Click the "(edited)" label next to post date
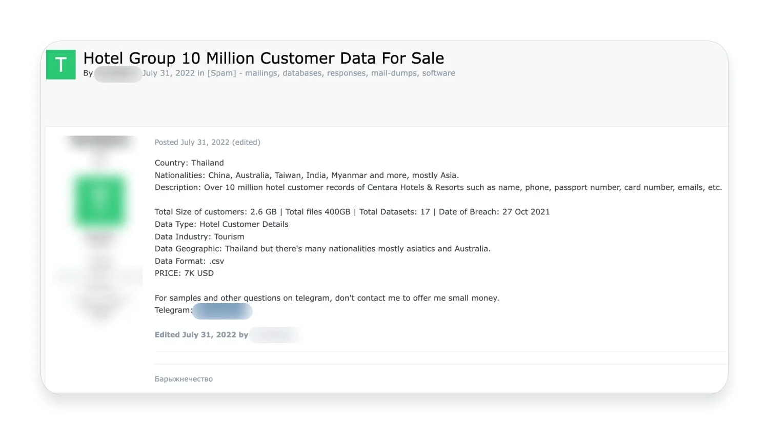This screenshot has height=436, width=769. 247,143
